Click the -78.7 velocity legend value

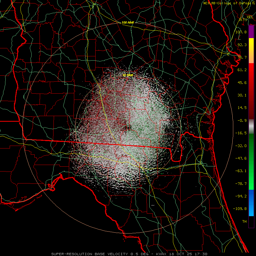click(x=241, y=184)
